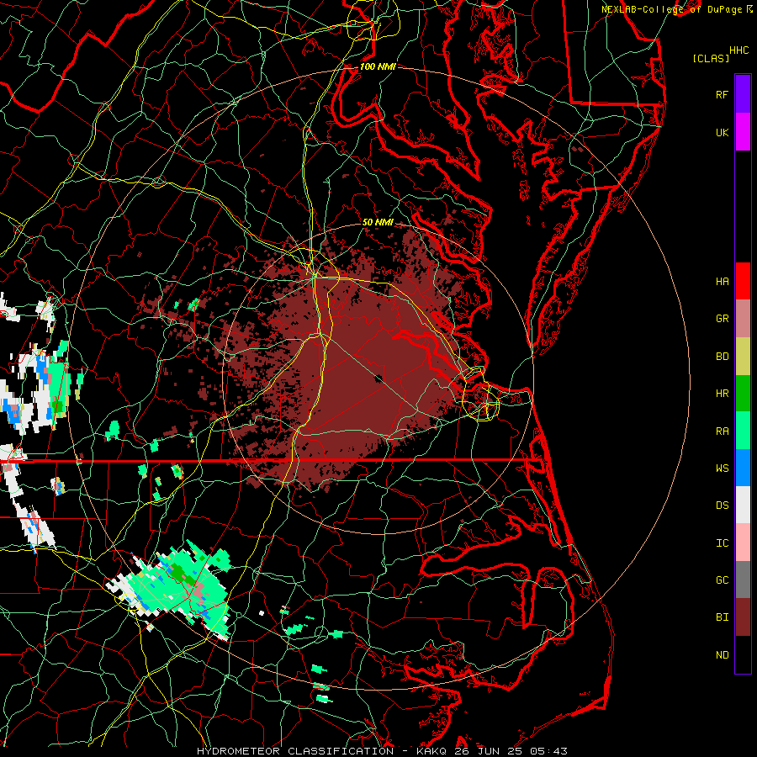Screen dimensions: 757x757
Task: Select the WS blue legend swatch
Action: 743,468
